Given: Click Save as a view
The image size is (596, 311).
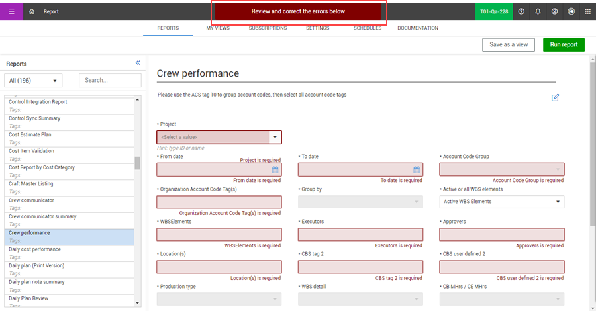Looking at the screenshot, I should [x=509, y=44].
